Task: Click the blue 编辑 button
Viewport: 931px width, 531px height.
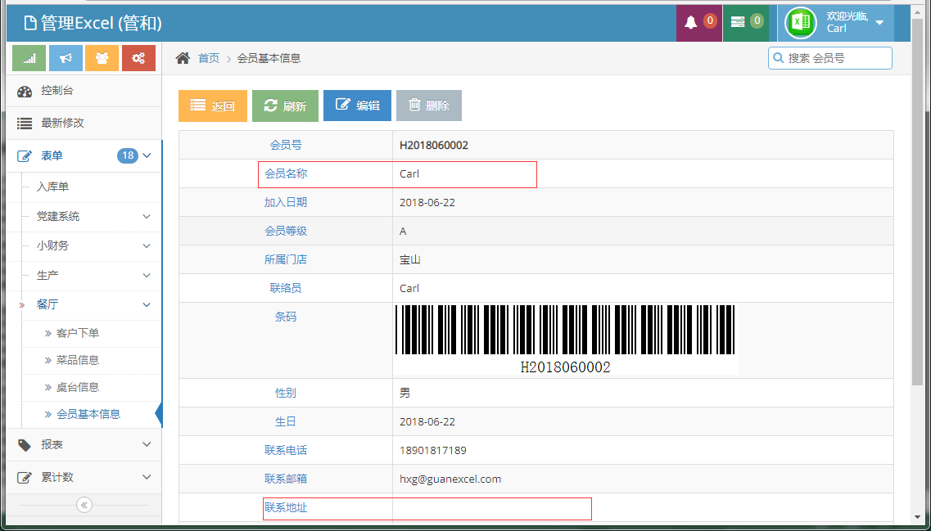Action: click(358, 106)
